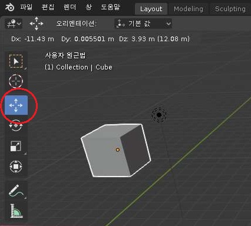The image size is (251, 226).
Task: Select the Select Box tool
Action: (x=16, y=61)
